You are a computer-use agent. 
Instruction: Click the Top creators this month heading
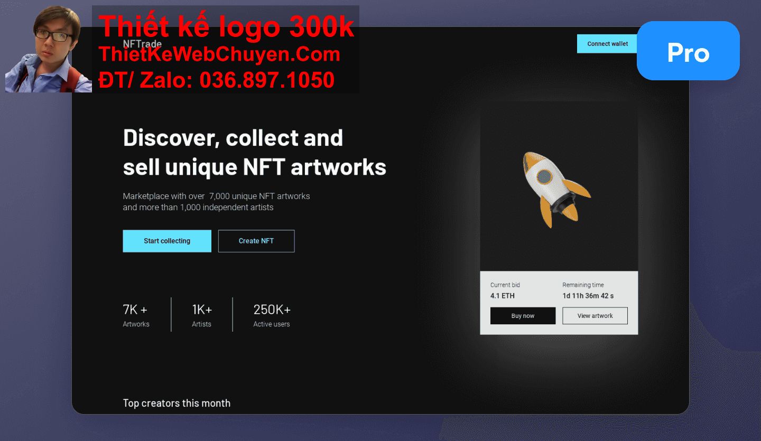click(x=177, y=403)
